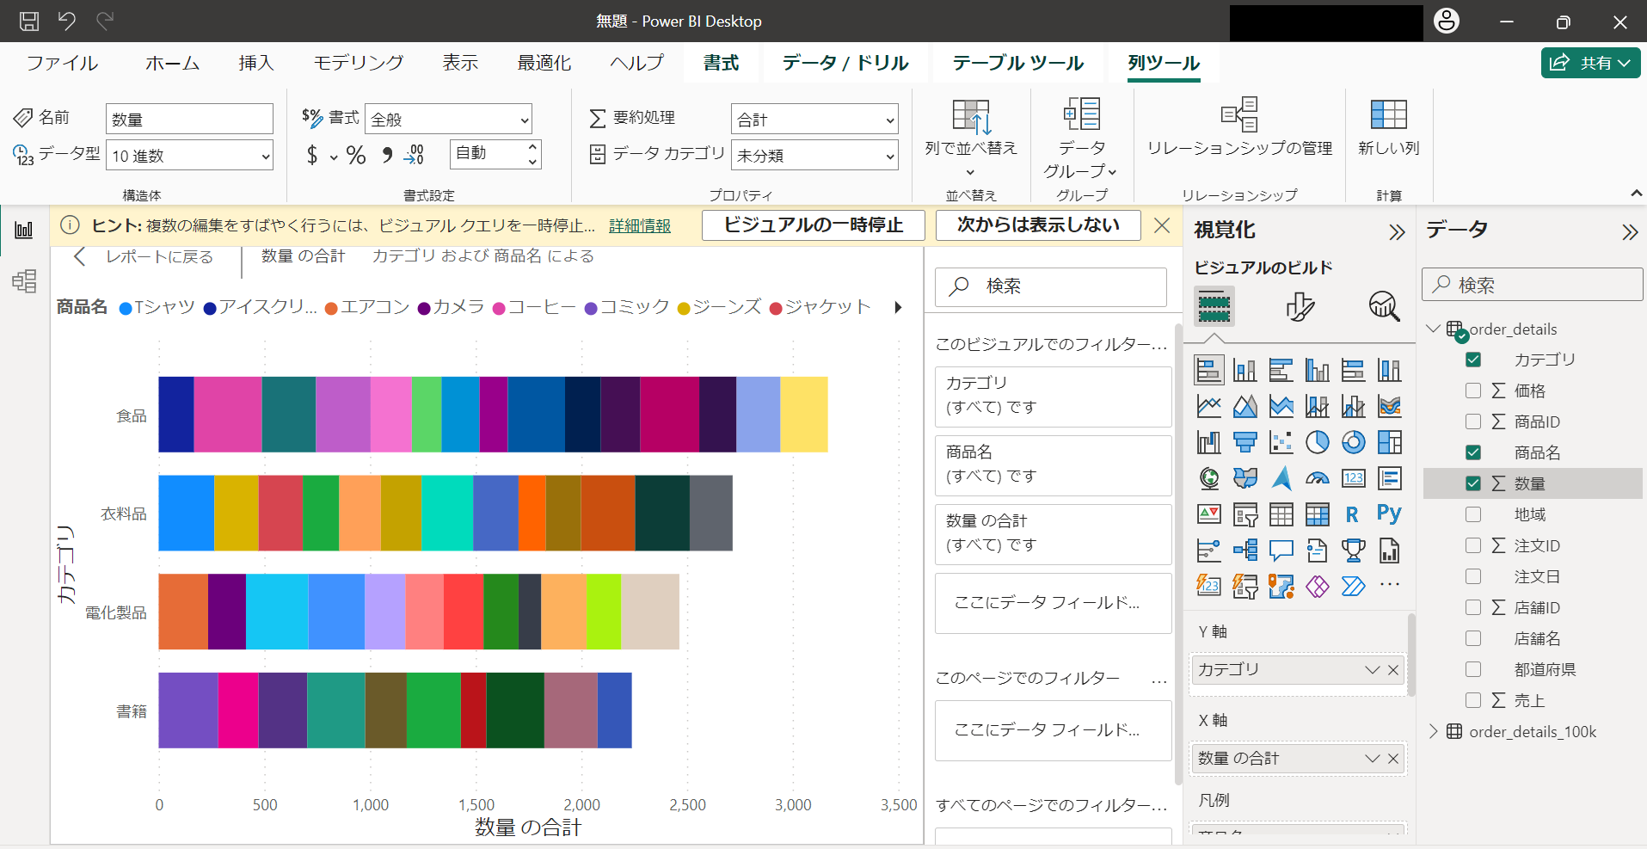Uncheck the 商品名 field checkbox
The image size is (1647, 849).
1473,452
